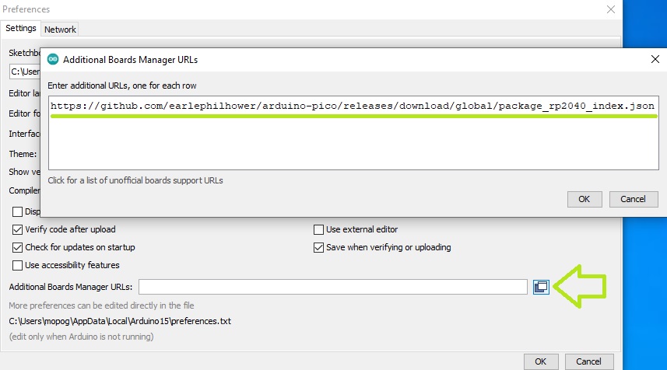The height and width of the screenshot is (370, 667).
Task: Close the Additional Boards Manager URLs dialog
Action: (654, 59)
